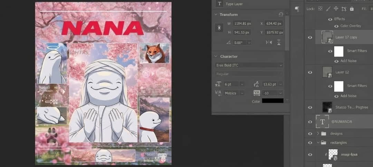Click the NANA title text on canvas
373x167 pixels.
[x=102, y=28]
